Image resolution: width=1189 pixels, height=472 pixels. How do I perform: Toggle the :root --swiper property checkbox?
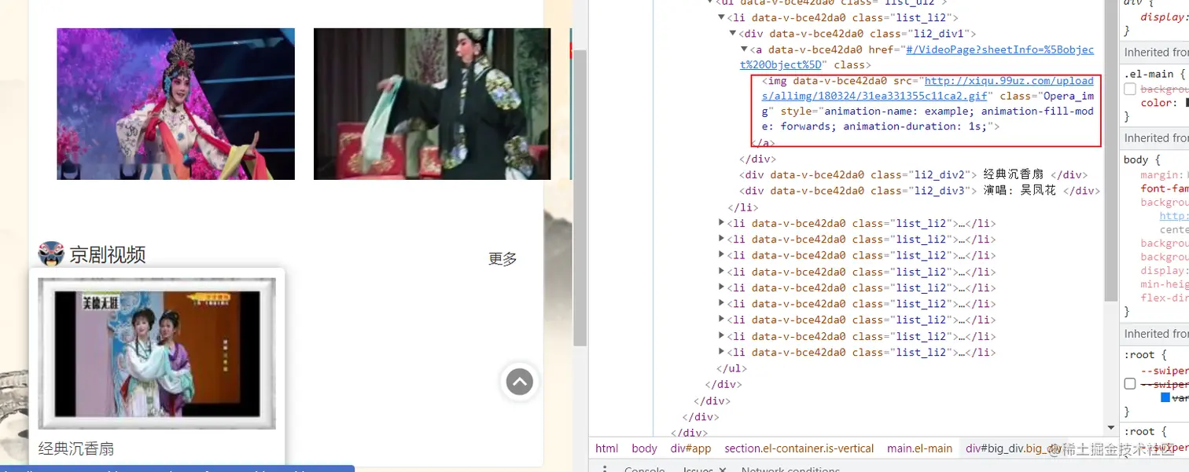1130,384
